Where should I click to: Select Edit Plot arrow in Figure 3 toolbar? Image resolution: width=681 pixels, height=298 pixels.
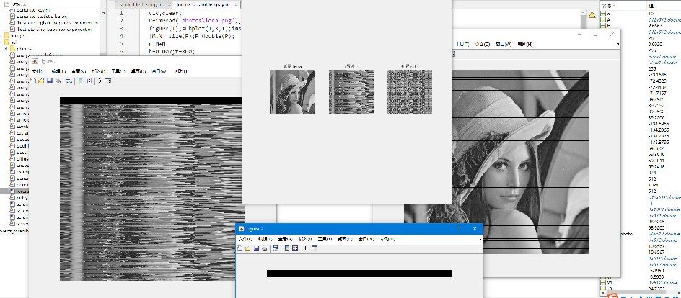100,81
